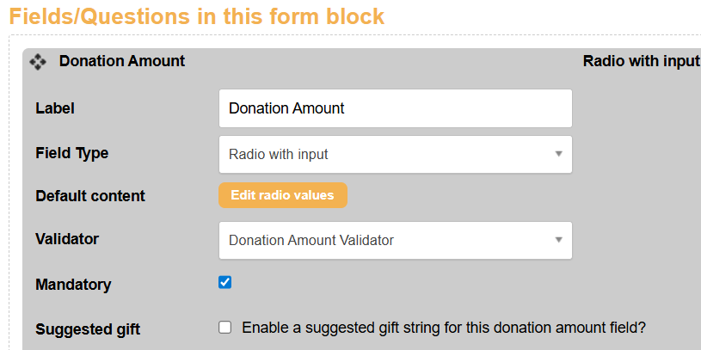Focus the Label text input field
This screenshot has width=701, height=350.
[x=395, y=108]
